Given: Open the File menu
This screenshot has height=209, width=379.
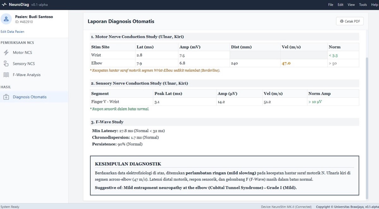Looking at the screenshot, I should click(331, 5).
